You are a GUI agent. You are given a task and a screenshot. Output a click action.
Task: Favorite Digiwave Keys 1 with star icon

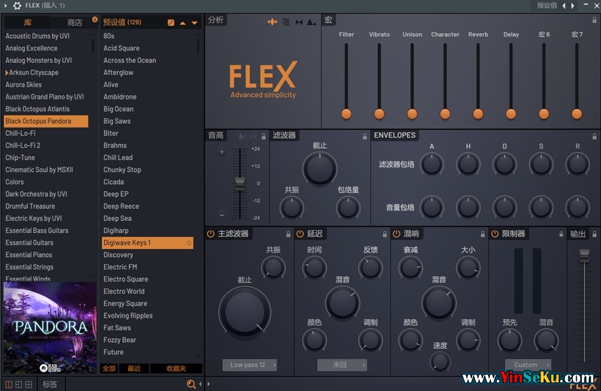pyautogui.click(x=190, y=243)
